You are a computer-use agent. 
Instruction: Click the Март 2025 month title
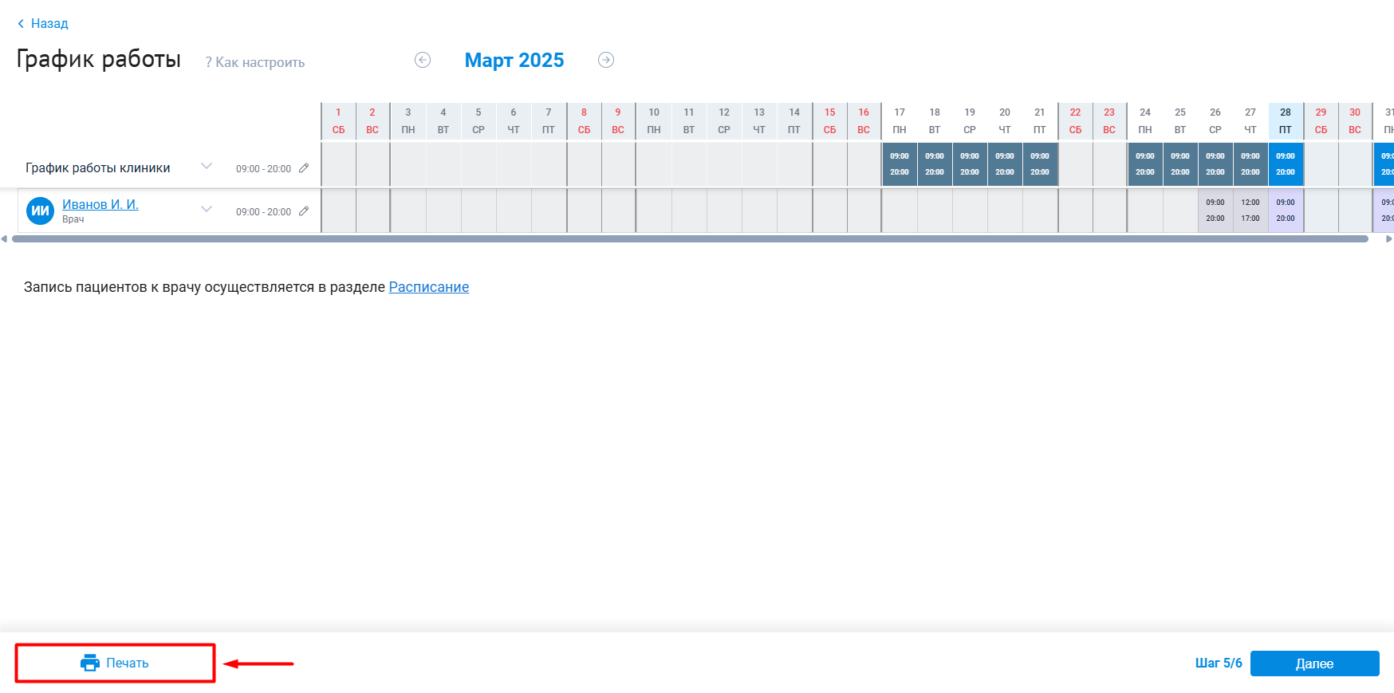pos(514,61)
